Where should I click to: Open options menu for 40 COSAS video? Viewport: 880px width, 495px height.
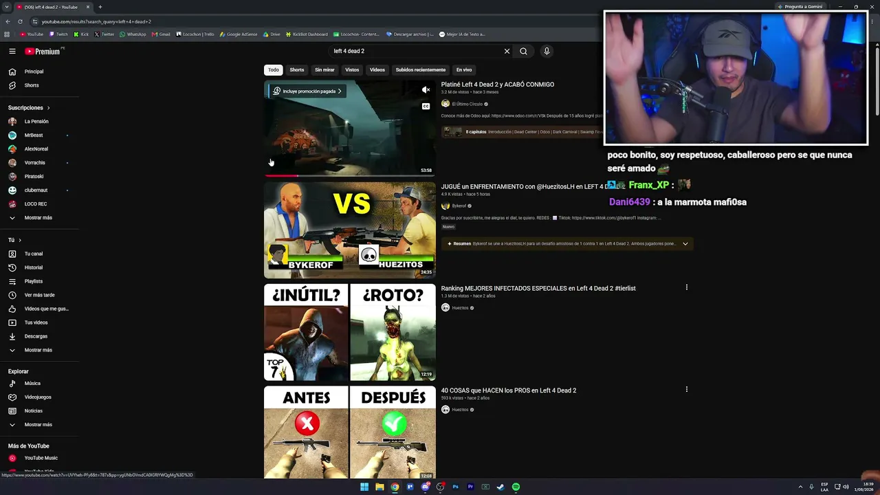[686, 389]
